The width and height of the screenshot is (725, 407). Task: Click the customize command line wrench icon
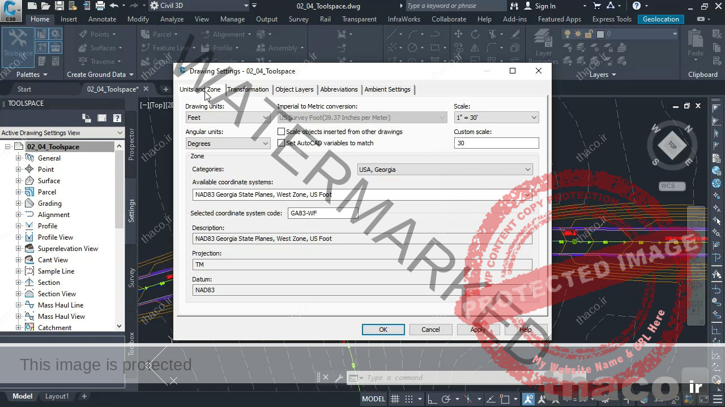tap(339, 378)
